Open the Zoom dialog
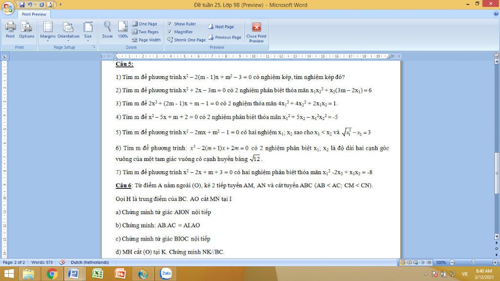 [107, 30]
